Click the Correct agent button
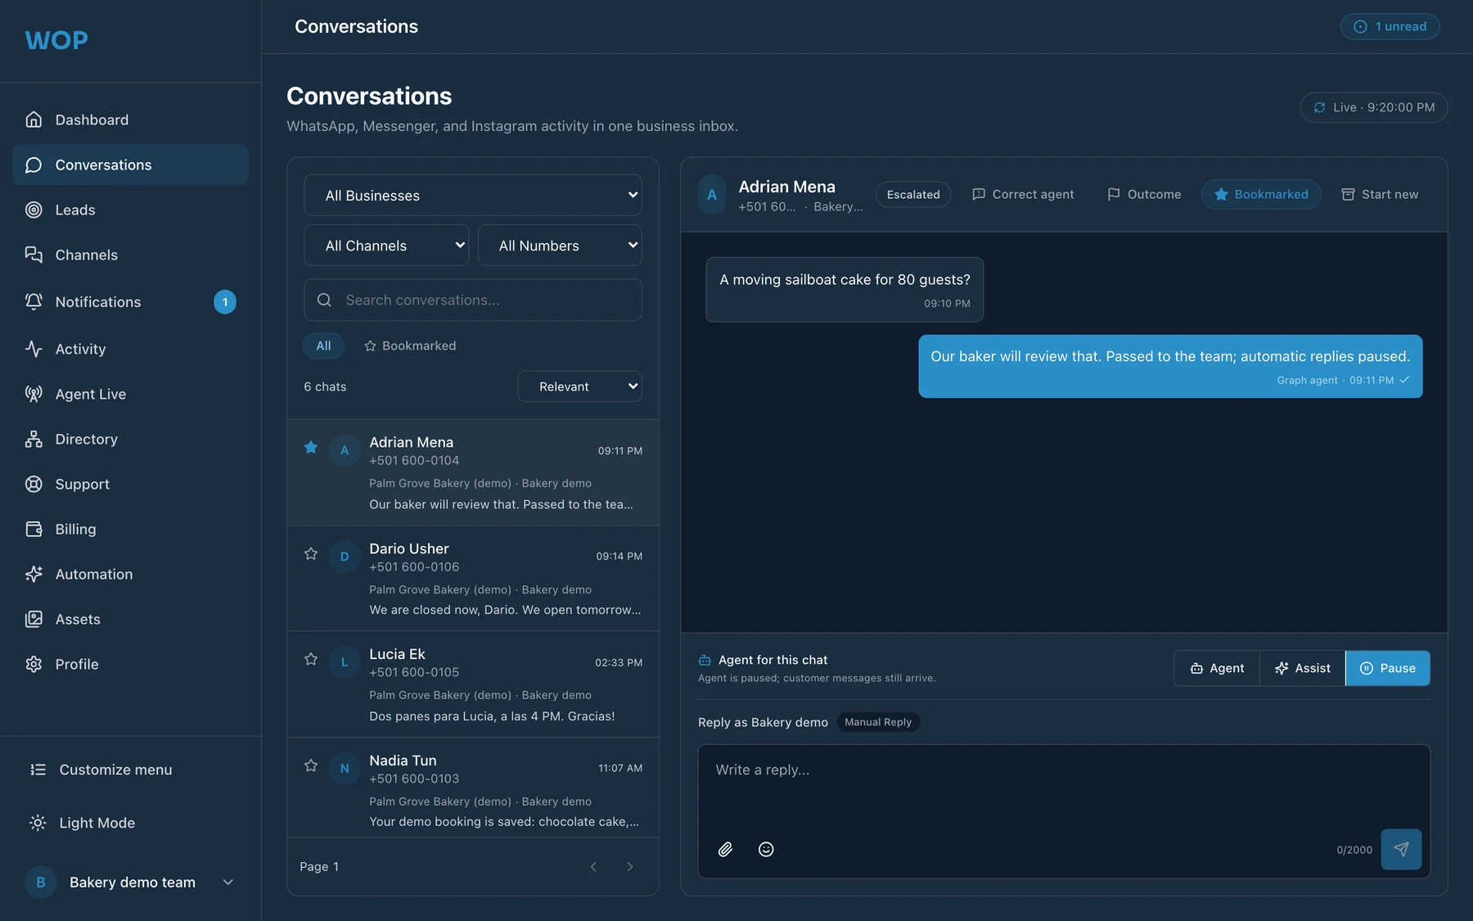This screenshot has width=1473, height=921. click(1023, 195)
